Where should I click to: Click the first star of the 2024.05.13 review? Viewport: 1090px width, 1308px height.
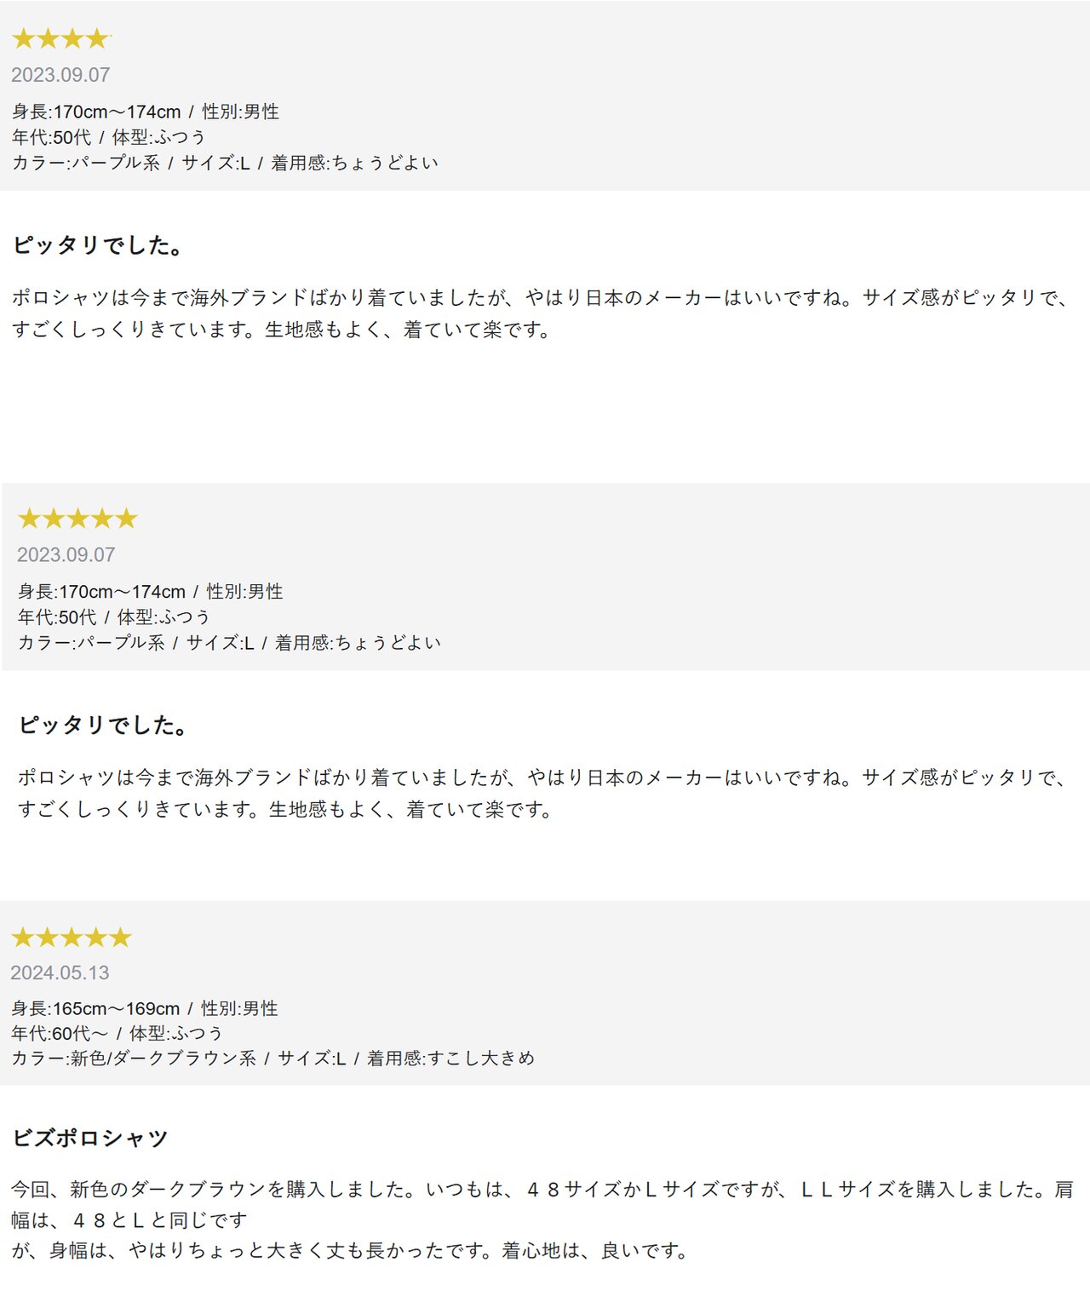[22, 938]
